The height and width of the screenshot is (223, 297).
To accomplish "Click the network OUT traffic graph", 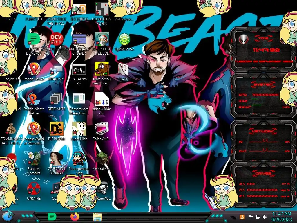I will [x=263, y=150].
